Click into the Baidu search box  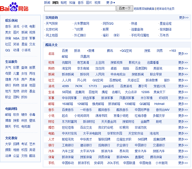[80, 8]
